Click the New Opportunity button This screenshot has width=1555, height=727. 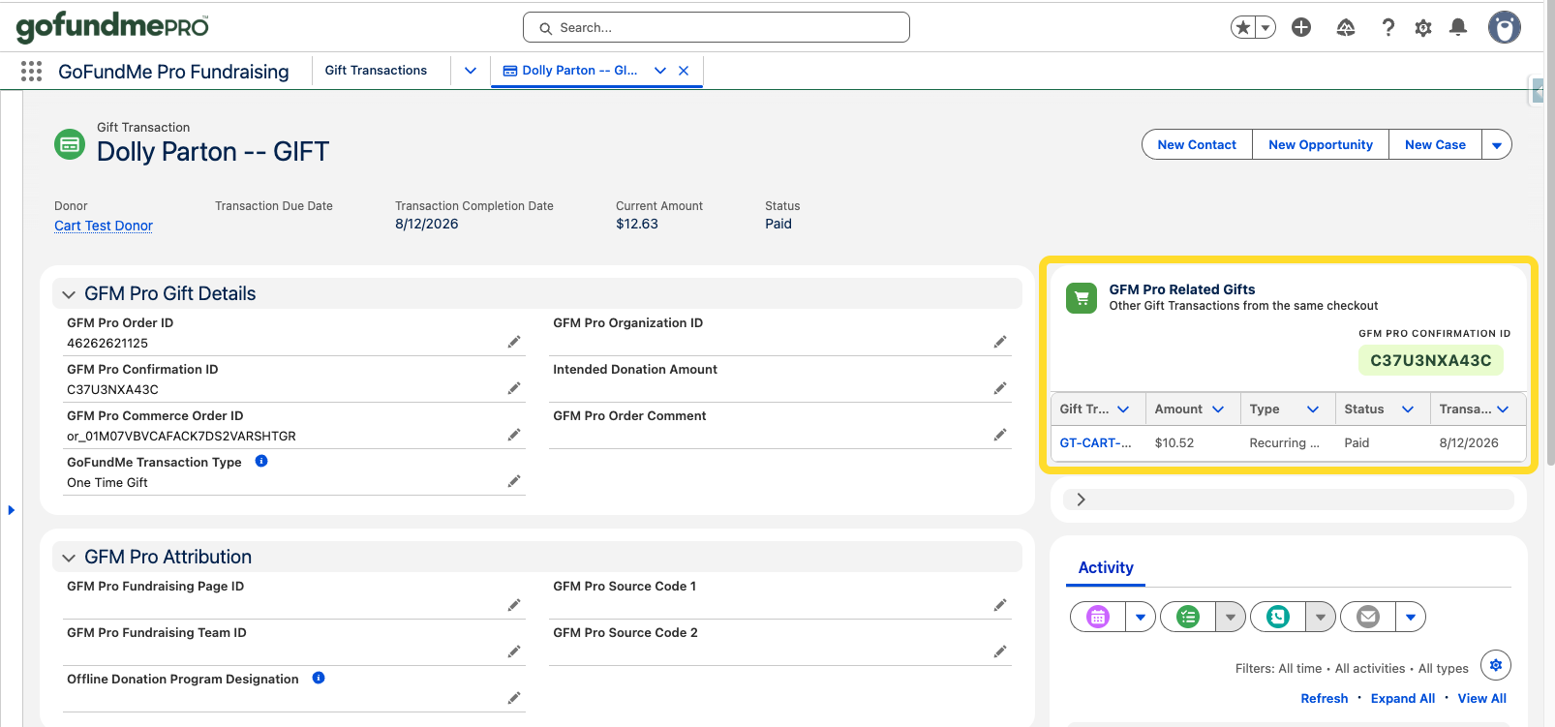click(1321, 144)
